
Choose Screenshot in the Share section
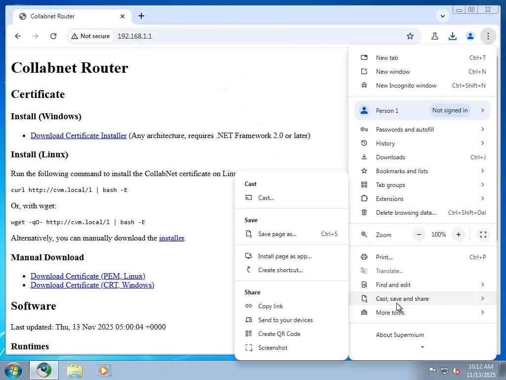(292, 348)
